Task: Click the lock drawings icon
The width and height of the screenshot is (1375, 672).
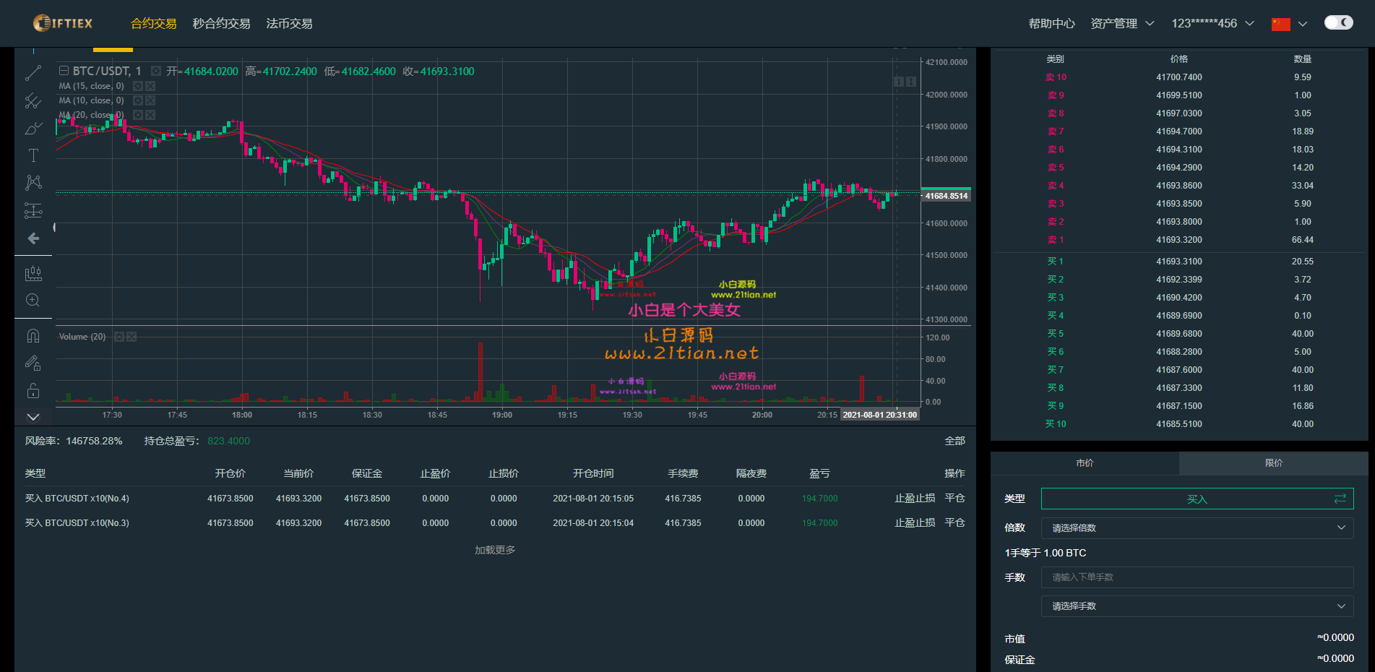Action: (x=33, y=391)
